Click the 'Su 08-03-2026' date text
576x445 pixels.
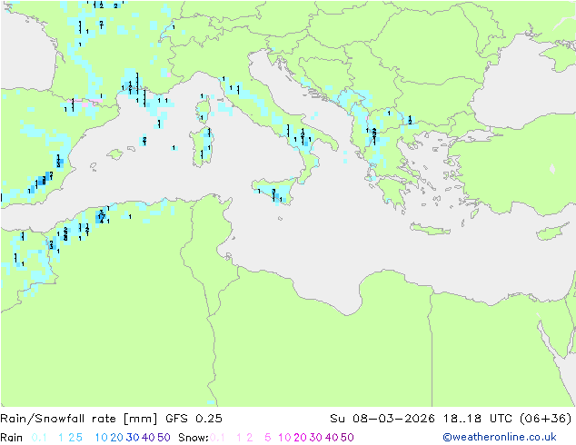pos(382,419)
